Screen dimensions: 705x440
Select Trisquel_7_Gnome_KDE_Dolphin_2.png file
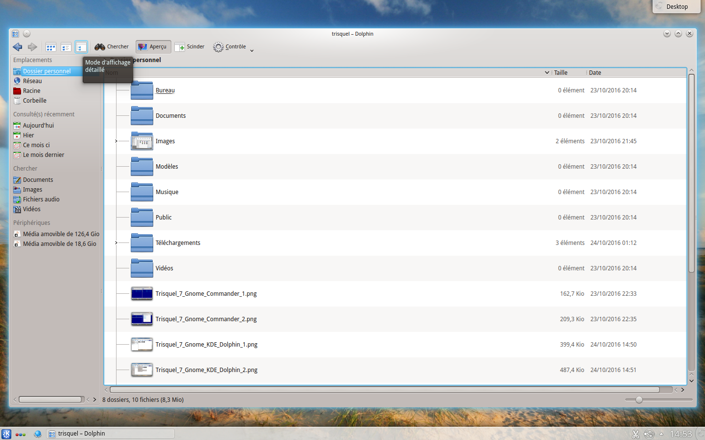tap(206, 370)
